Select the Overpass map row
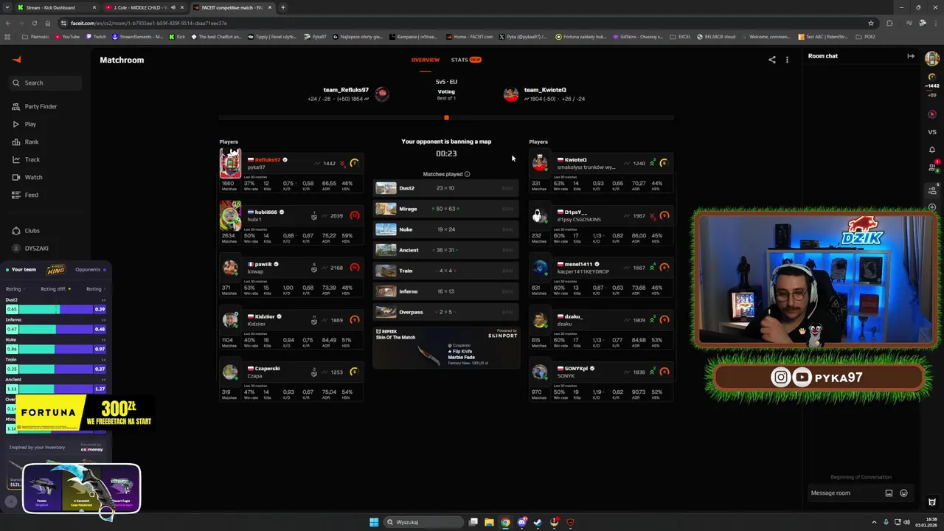Screen dimensions: 944x531 [445, 312]
